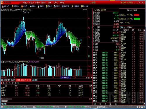Check the second industry row checkbox
Viewport: 146px width, 109px height.
point(120,35)
